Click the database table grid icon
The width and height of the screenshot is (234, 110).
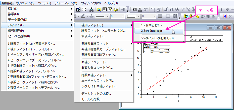[208, 16]
